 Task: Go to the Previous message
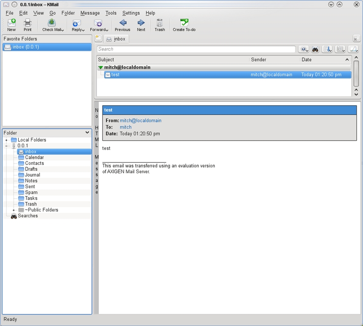point(123,25)
